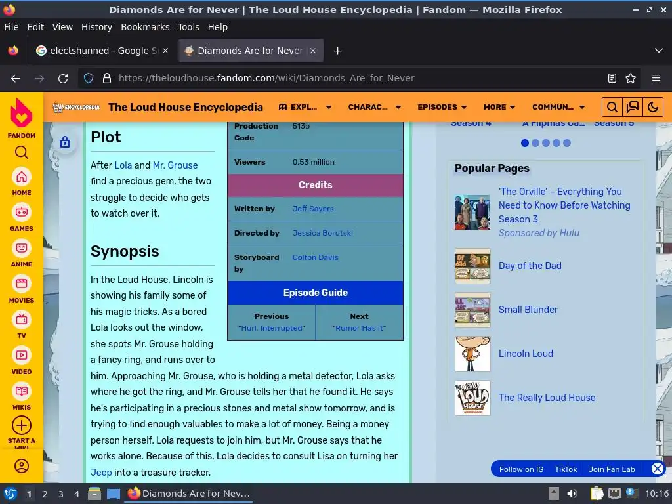
Task: Toggle dark theme with the moon icon
Action: tap(653, 107)
